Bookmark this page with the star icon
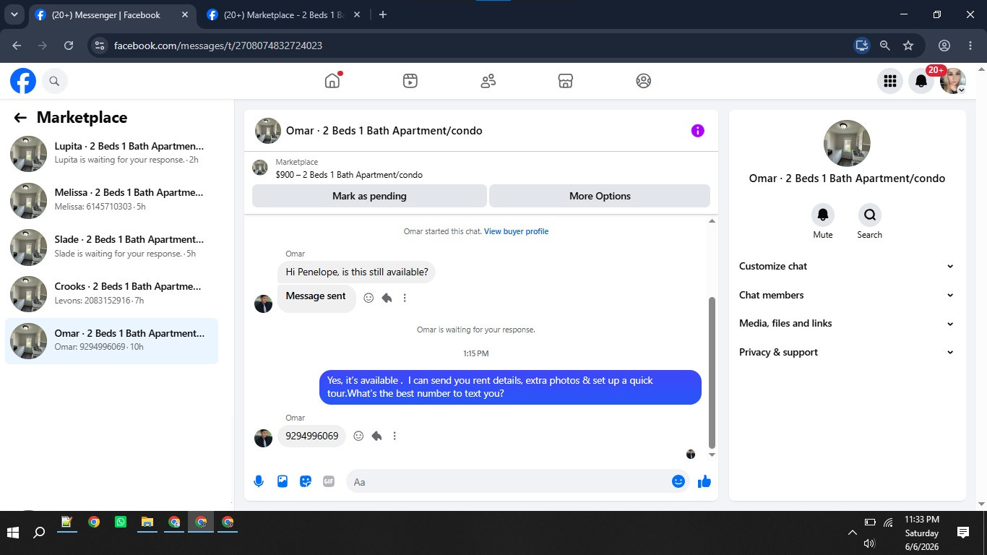 click(x=908, y=46)
